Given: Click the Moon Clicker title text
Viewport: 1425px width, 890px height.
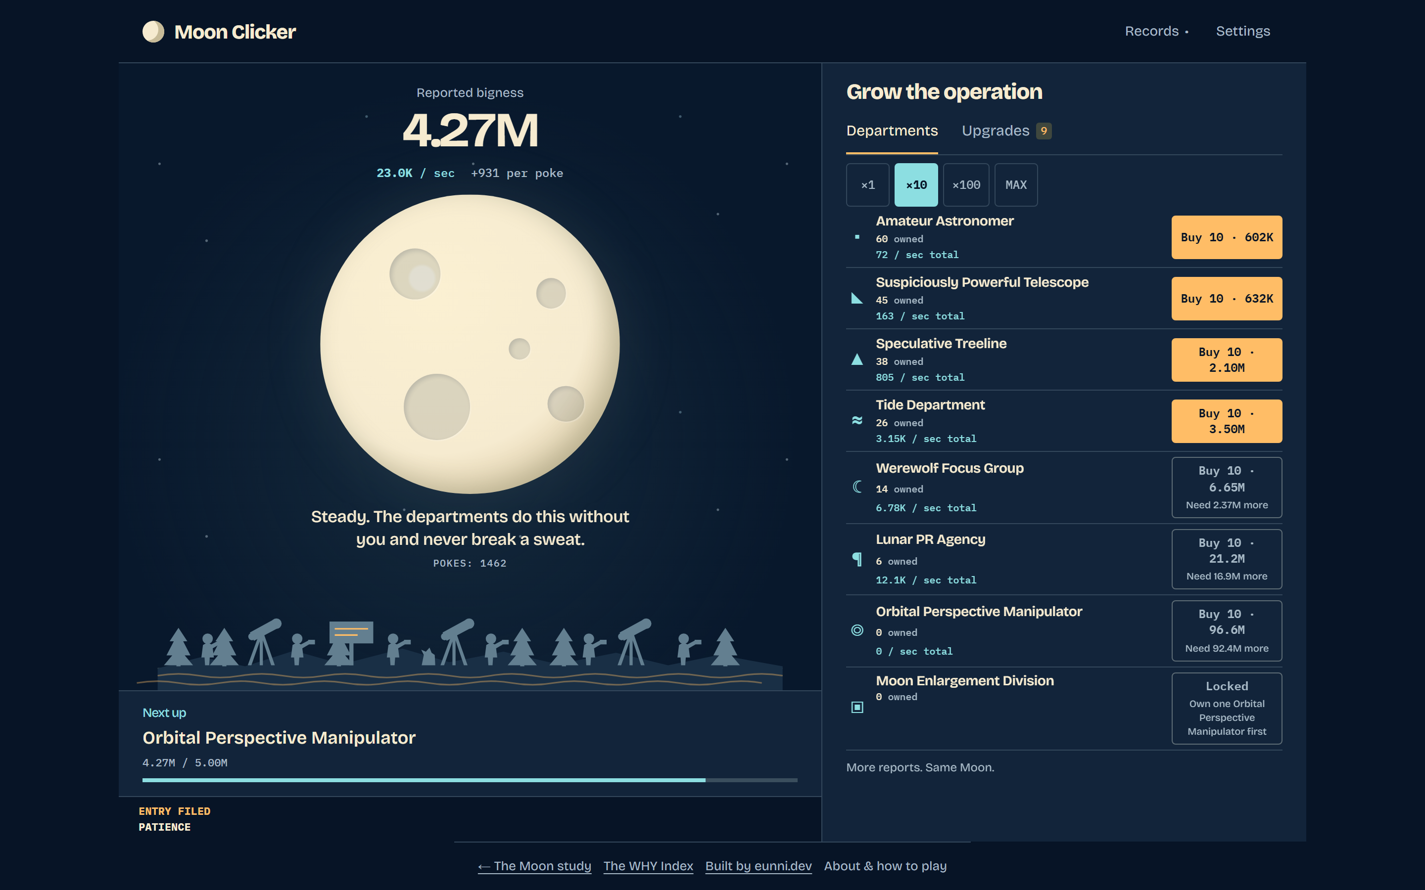Looking at the screenshot, I should (x=235, y=32).
